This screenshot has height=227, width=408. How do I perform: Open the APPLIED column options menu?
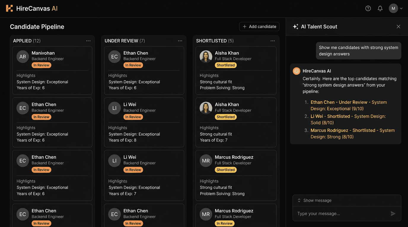(88, 41)
